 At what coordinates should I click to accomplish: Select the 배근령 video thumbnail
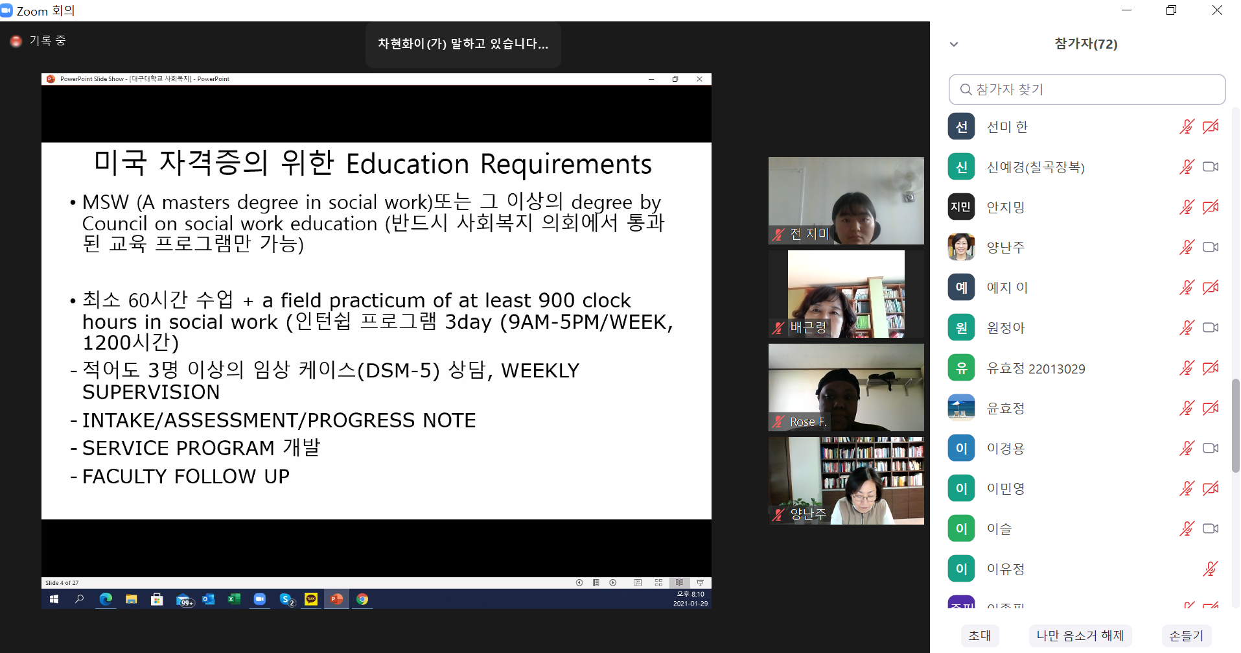coord(846,294)
